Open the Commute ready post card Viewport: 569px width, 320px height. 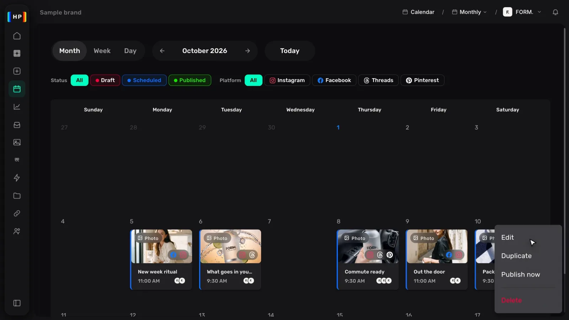[368, 260]
